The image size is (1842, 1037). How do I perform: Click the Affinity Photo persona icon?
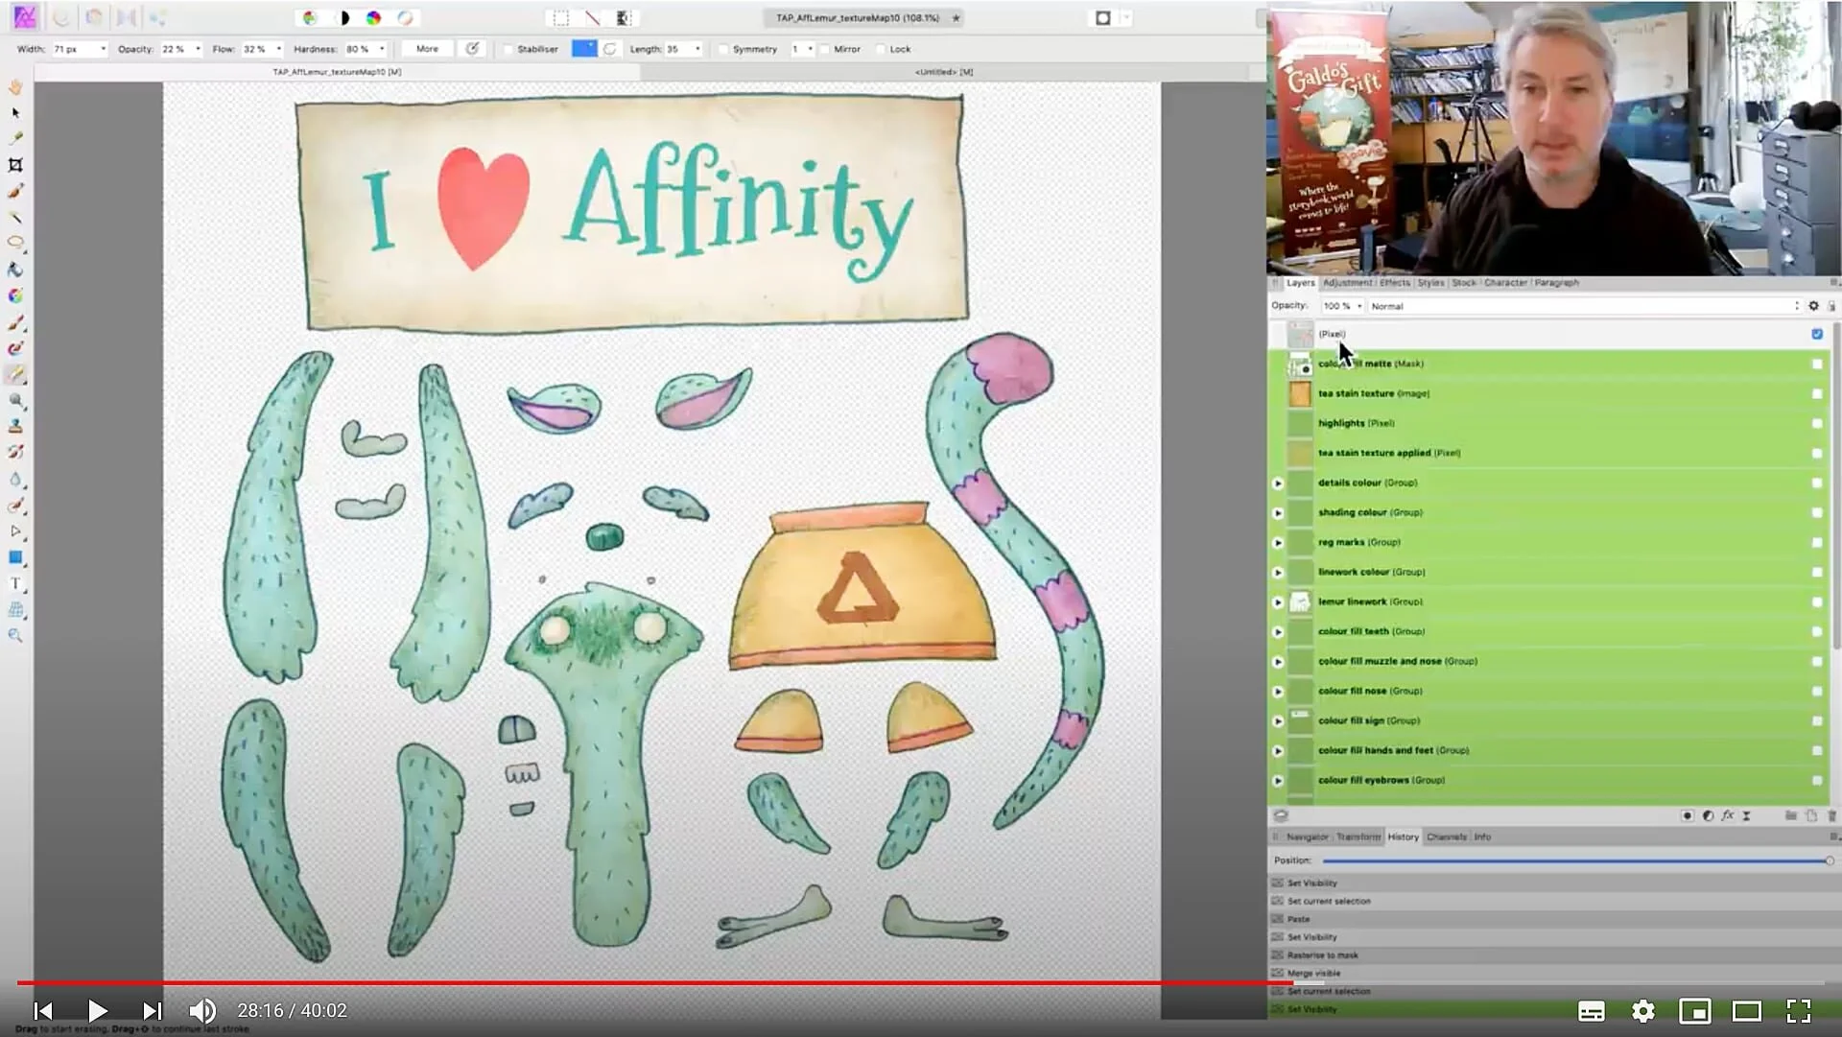25,17
